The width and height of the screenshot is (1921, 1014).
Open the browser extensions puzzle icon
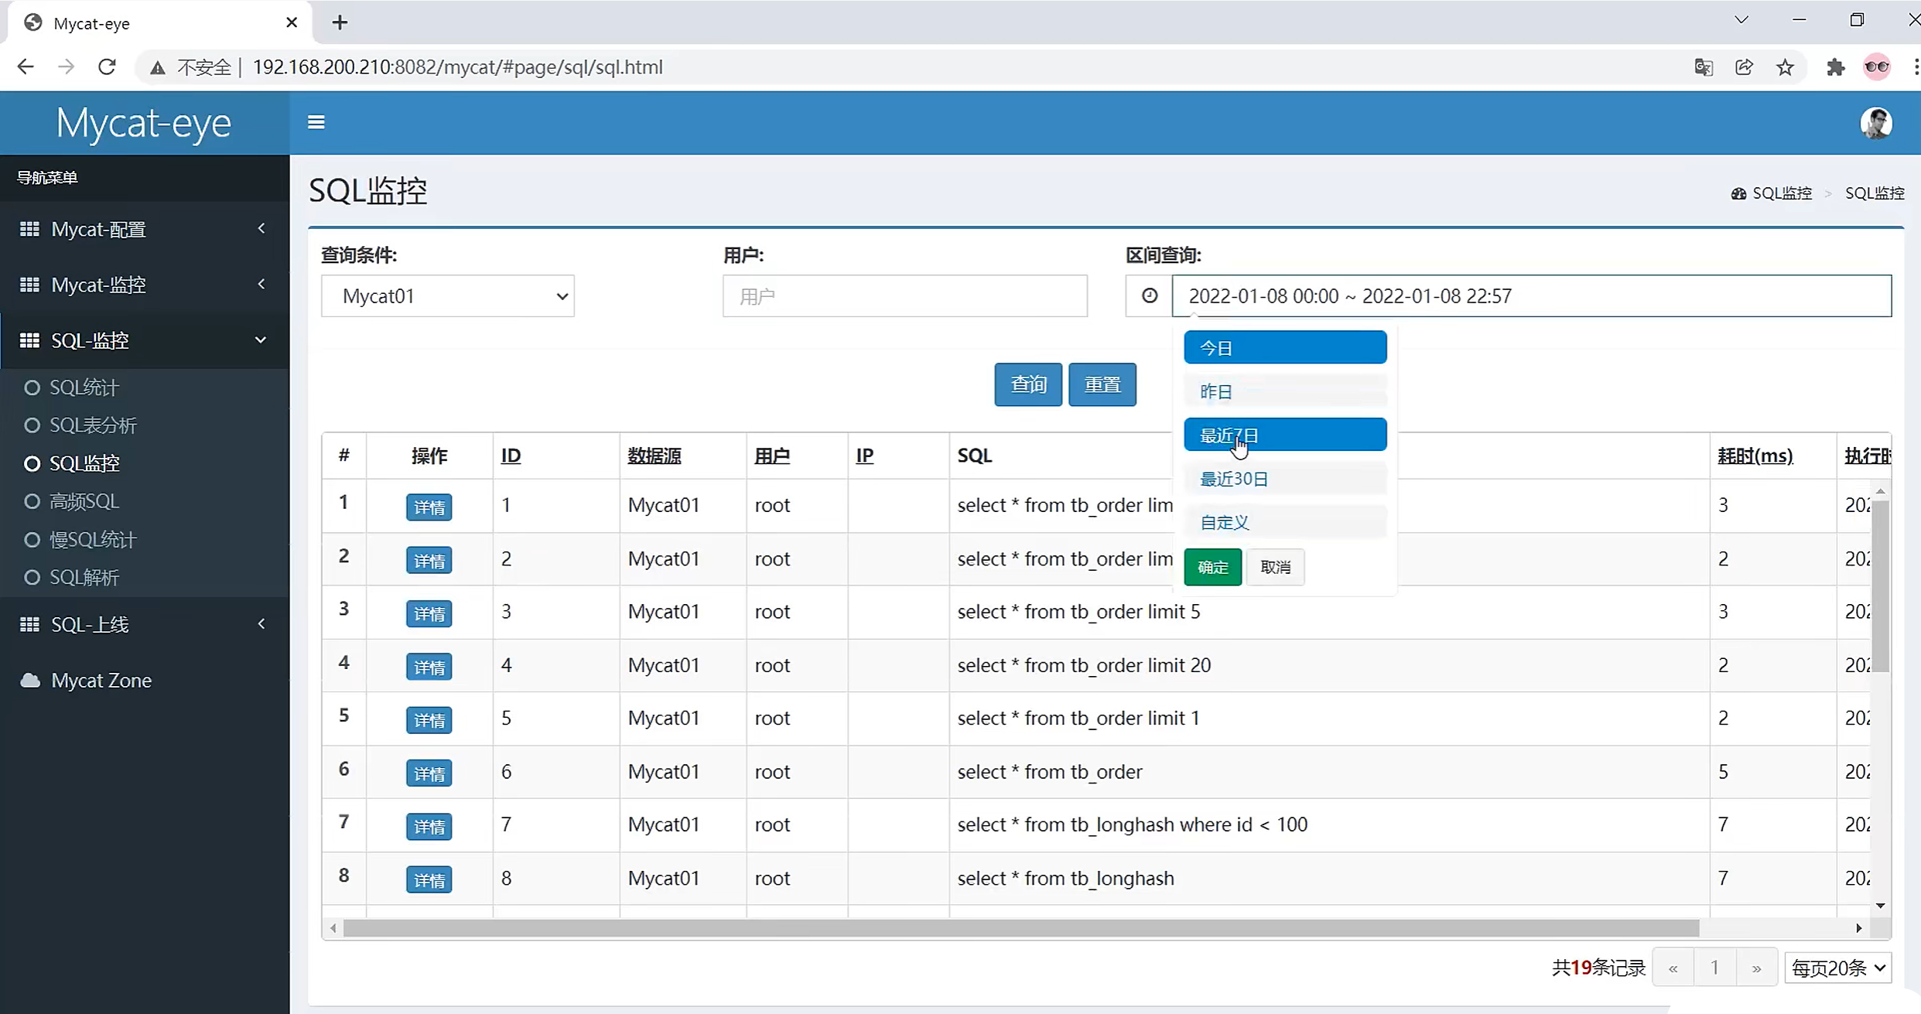(x=1835, y=67)
